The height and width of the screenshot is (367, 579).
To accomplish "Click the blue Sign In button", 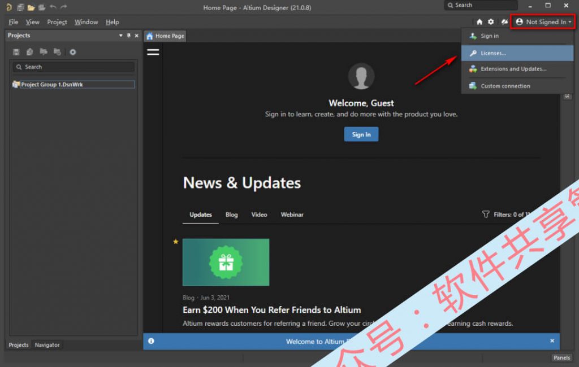I will (x=361, y=134).
